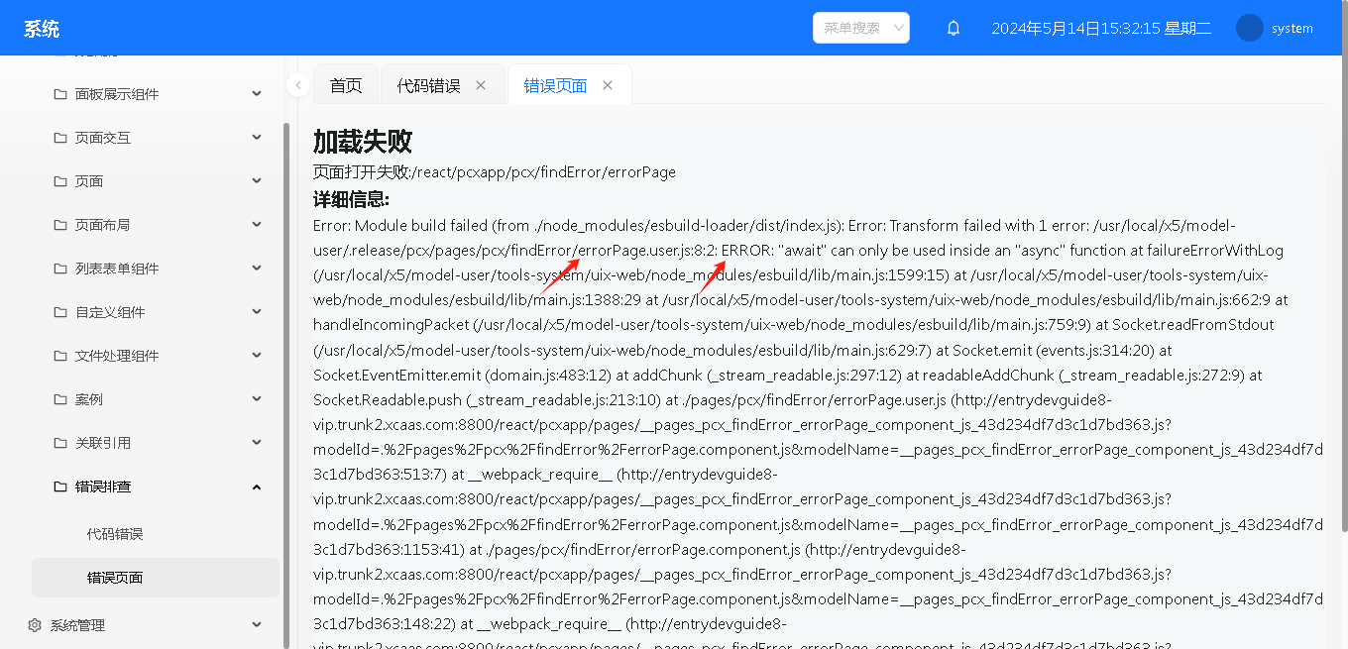The width and height of the screenshot is (1348, 649).
Task: Open 代码错误 in the sidebar
Action: [115, 534]
